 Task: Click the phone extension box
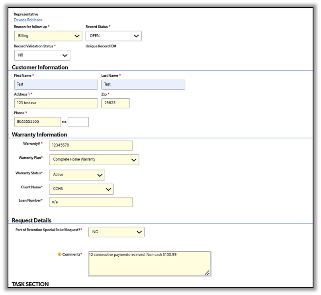pyautogui.click(x=78, y=122)
